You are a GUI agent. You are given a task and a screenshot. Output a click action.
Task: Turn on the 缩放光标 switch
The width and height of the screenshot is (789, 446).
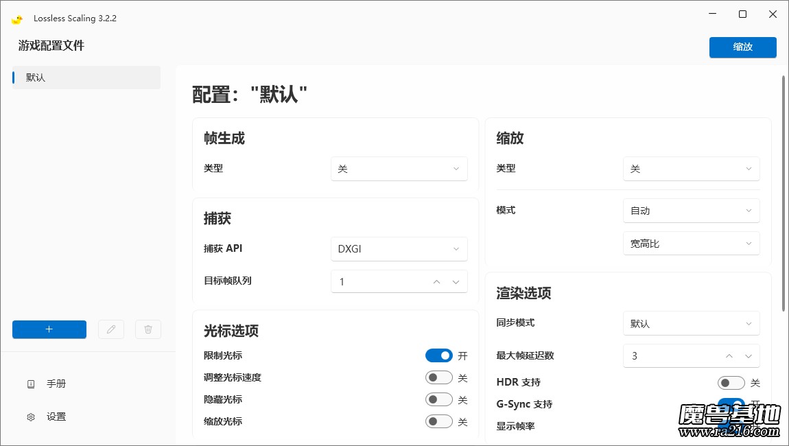[x=438, y=421]
